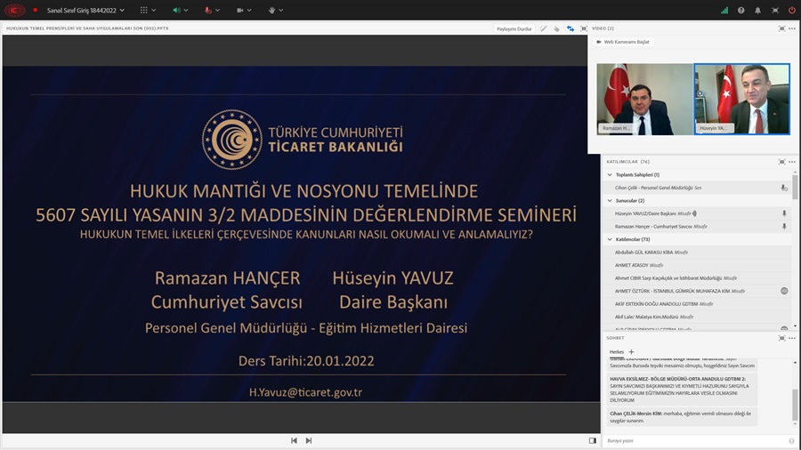Screen dimensions: 801x450
Task: Click the chat scrollbar thumb
Action: pos(796,404)
